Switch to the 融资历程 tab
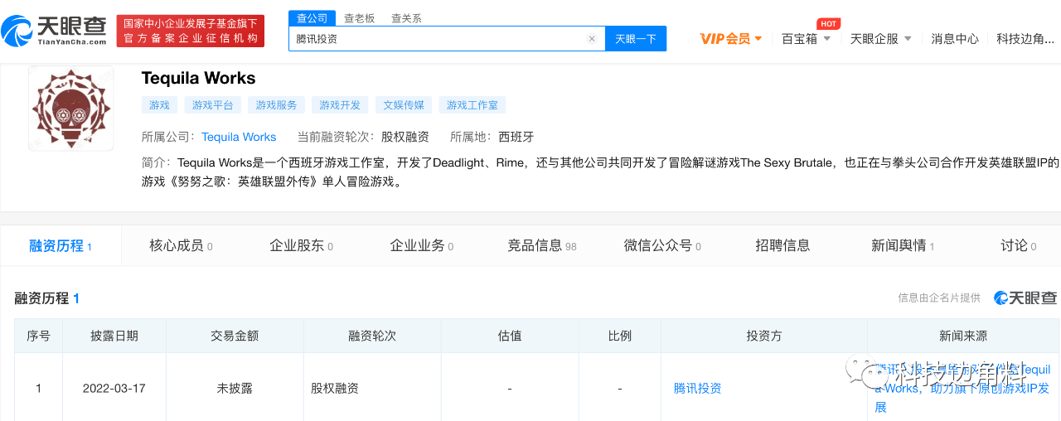The image size is (1061, 421). (61, 245)
